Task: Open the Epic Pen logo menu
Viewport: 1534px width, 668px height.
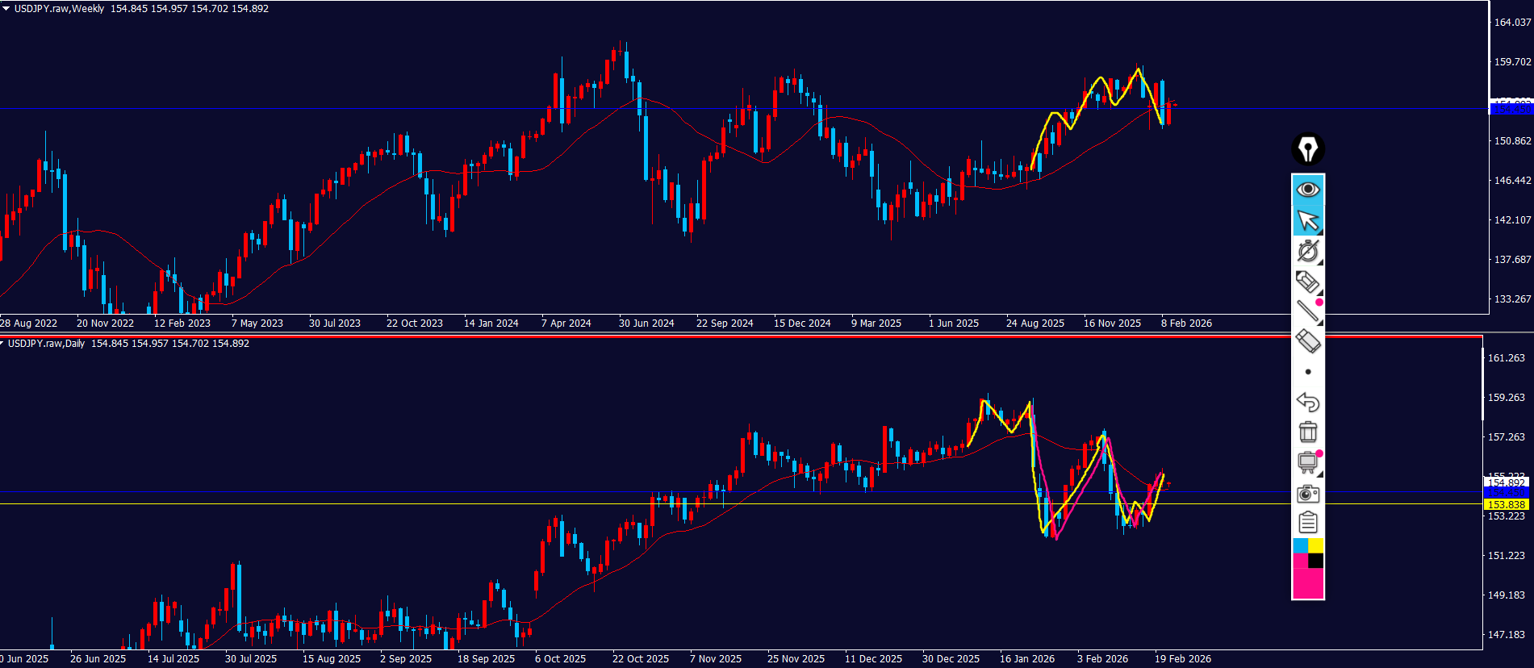Action: 1307,149
